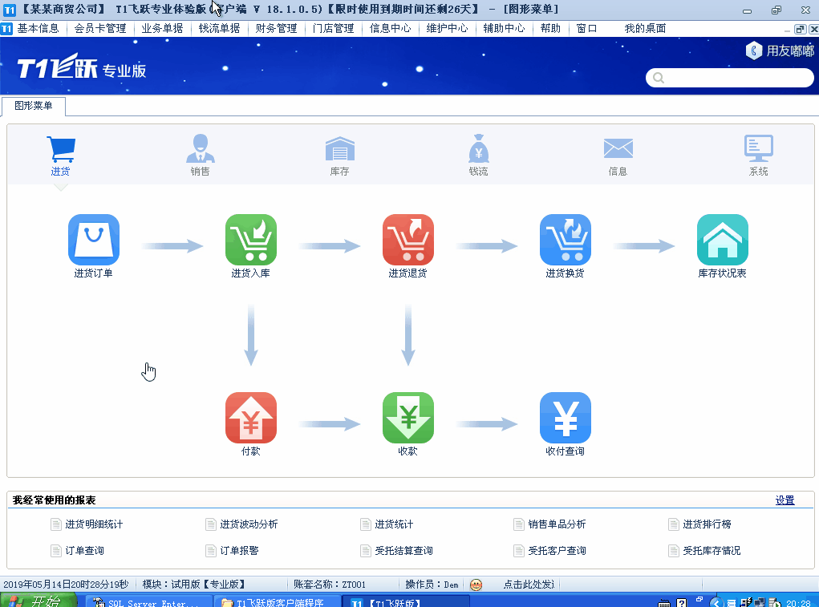This screenshot has width=819, height=607.
Task: Click 点击此处发送 in the status bar
Action: click(x=529, y=585)
